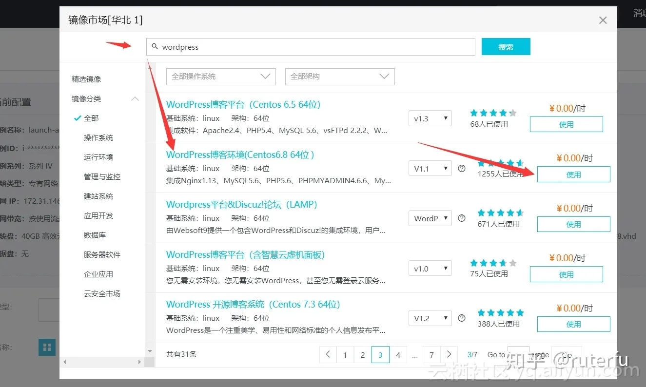Click sidebar scrollbar up arrow
Image resolution: width=646 pixels, height=387 pixels.
150,69
